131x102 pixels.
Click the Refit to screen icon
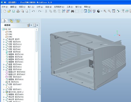click(x=114, y=11)
